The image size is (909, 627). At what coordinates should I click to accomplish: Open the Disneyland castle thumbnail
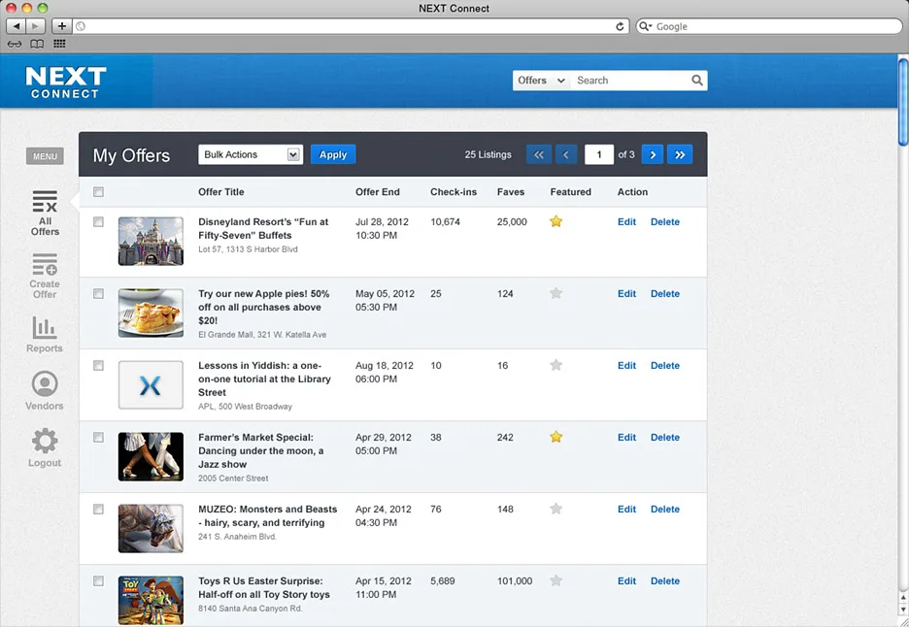pos(151,241)
